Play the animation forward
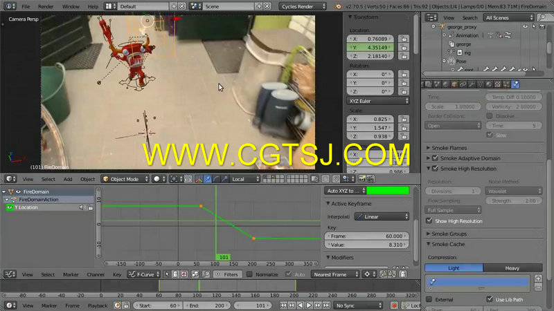Screen dimensions: 554x311 tap(309, 305)
